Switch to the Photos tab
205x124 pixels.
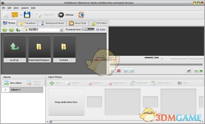[x=9, y=23]
